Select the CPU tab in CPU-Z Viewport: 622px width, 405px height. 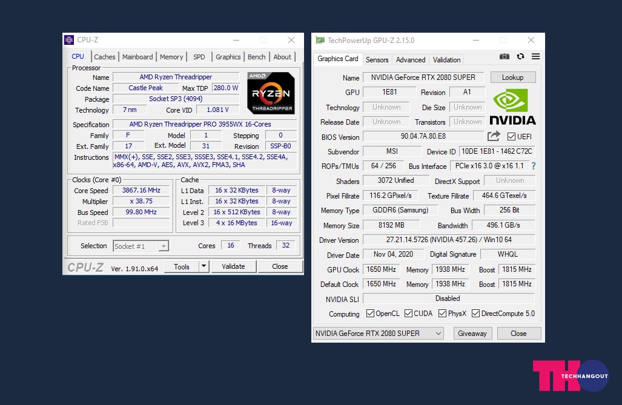tap(78, 56)
